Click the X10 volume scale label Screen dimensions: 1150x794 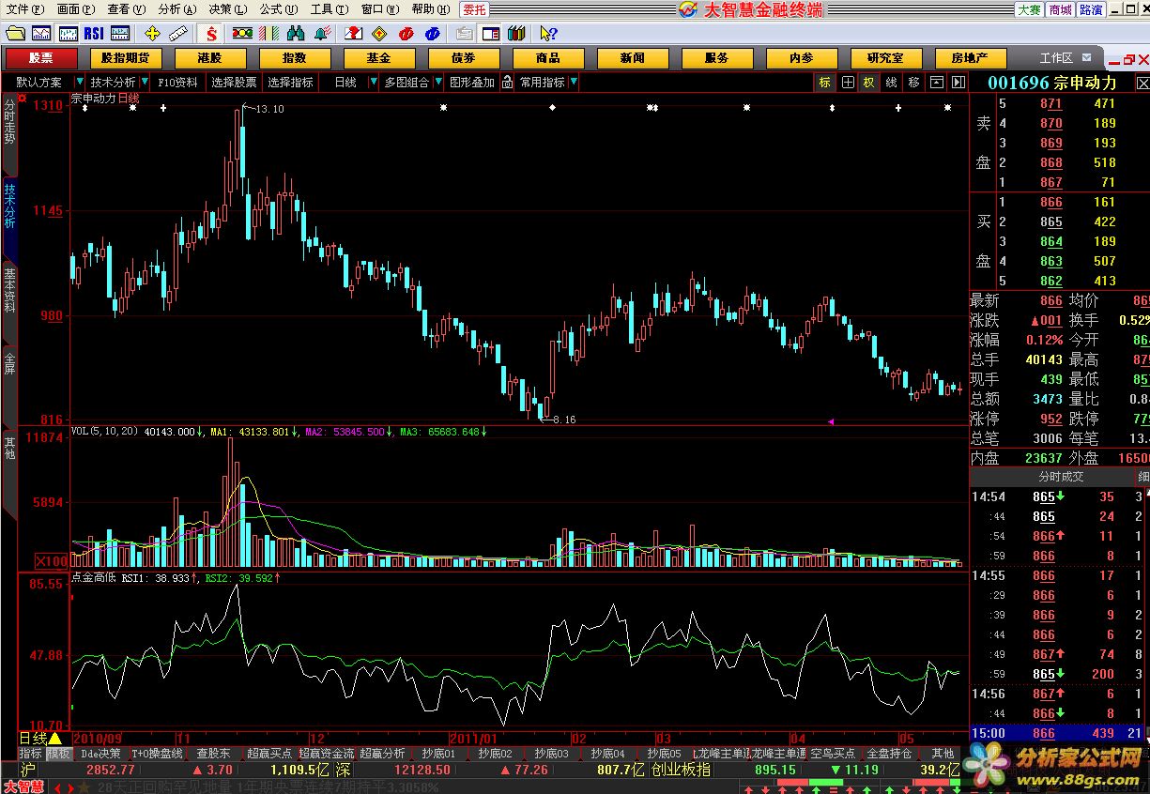pos(53,561)
